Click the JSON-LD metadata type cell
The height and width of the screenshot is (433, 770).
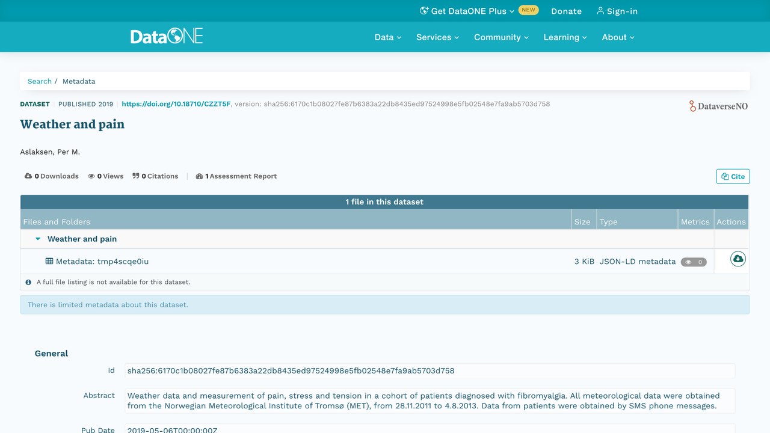(638, 262)
